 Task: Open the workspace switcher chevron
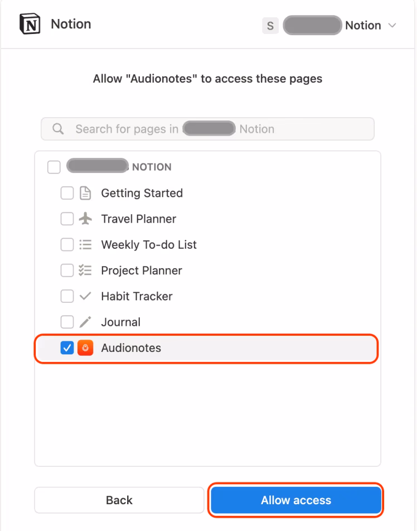tap(392, 26)
